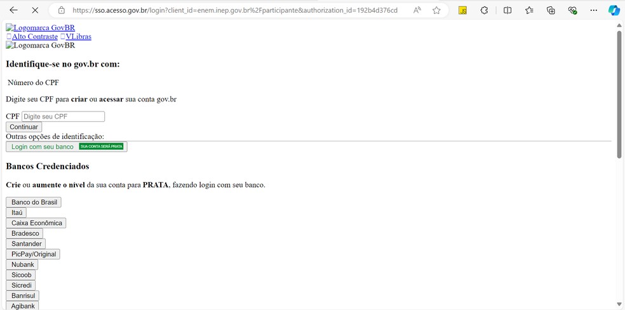The height and width of the screenshot is (310, 625).
Task: Enable Alto Contraste mode
Action: [x=35, y=37]
